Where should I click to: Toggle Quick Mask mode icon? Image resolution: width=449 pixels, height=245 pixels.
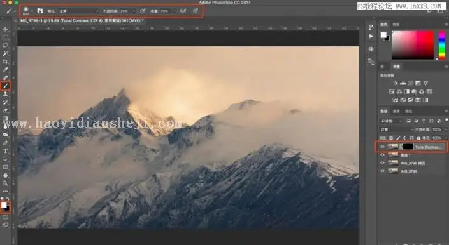click(6, 217)
